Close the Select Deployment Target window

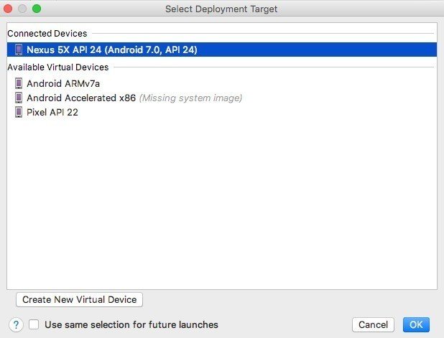click(9, 9)
